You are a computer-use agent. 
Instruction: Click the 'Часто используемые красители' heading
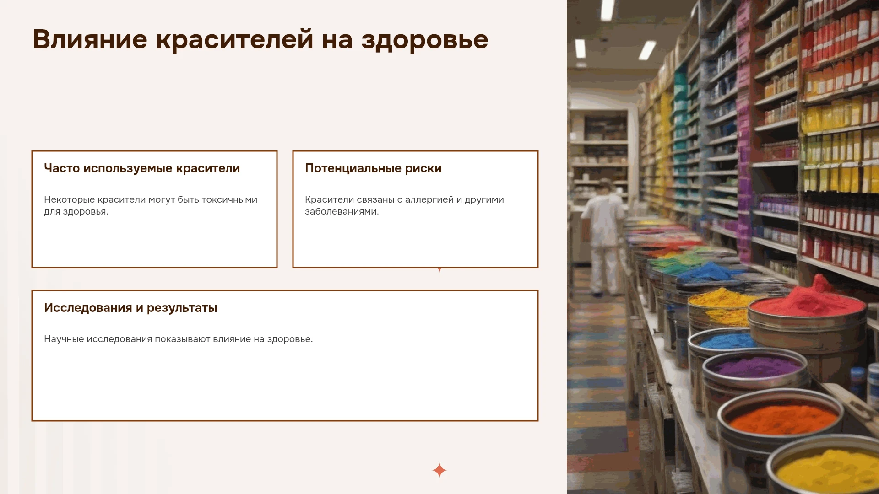click(142, 168)
